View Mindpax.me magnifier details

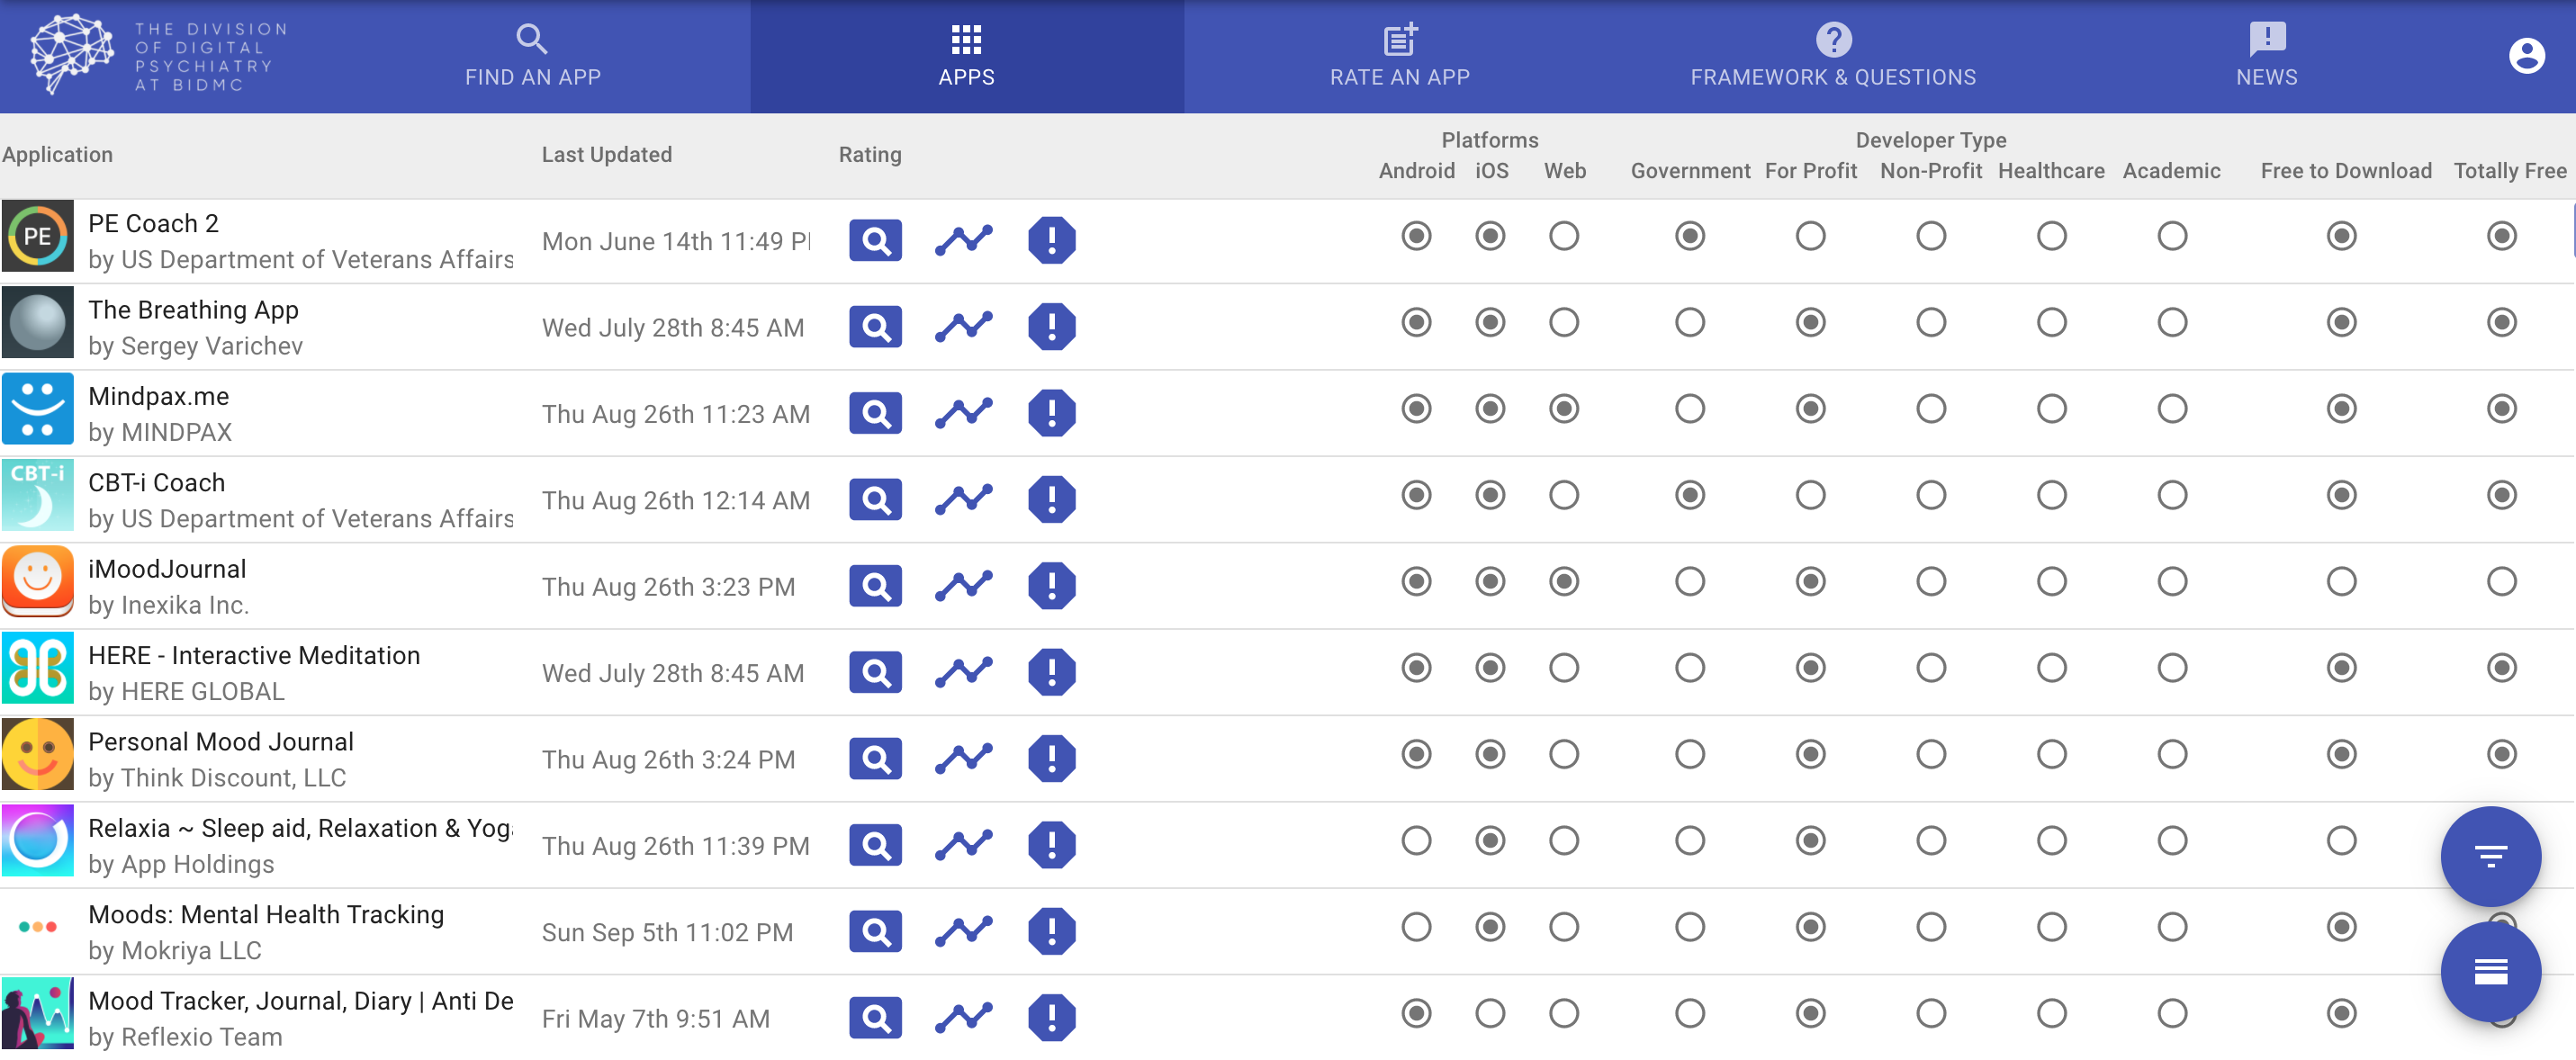click(875, 413)
